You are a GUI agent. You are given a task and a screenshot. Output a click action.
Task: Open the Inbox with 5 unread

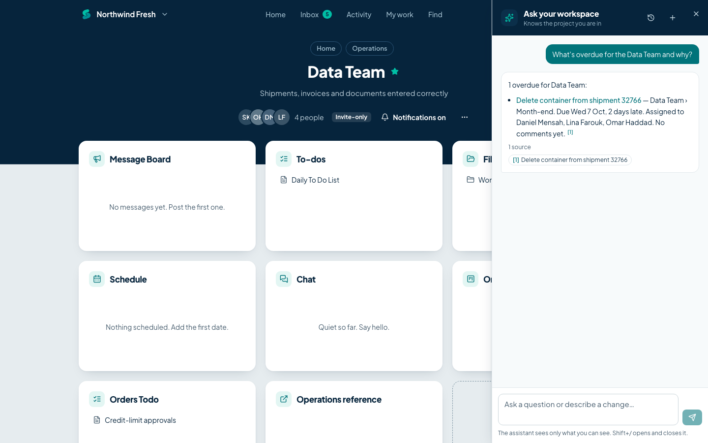(316, 15)
